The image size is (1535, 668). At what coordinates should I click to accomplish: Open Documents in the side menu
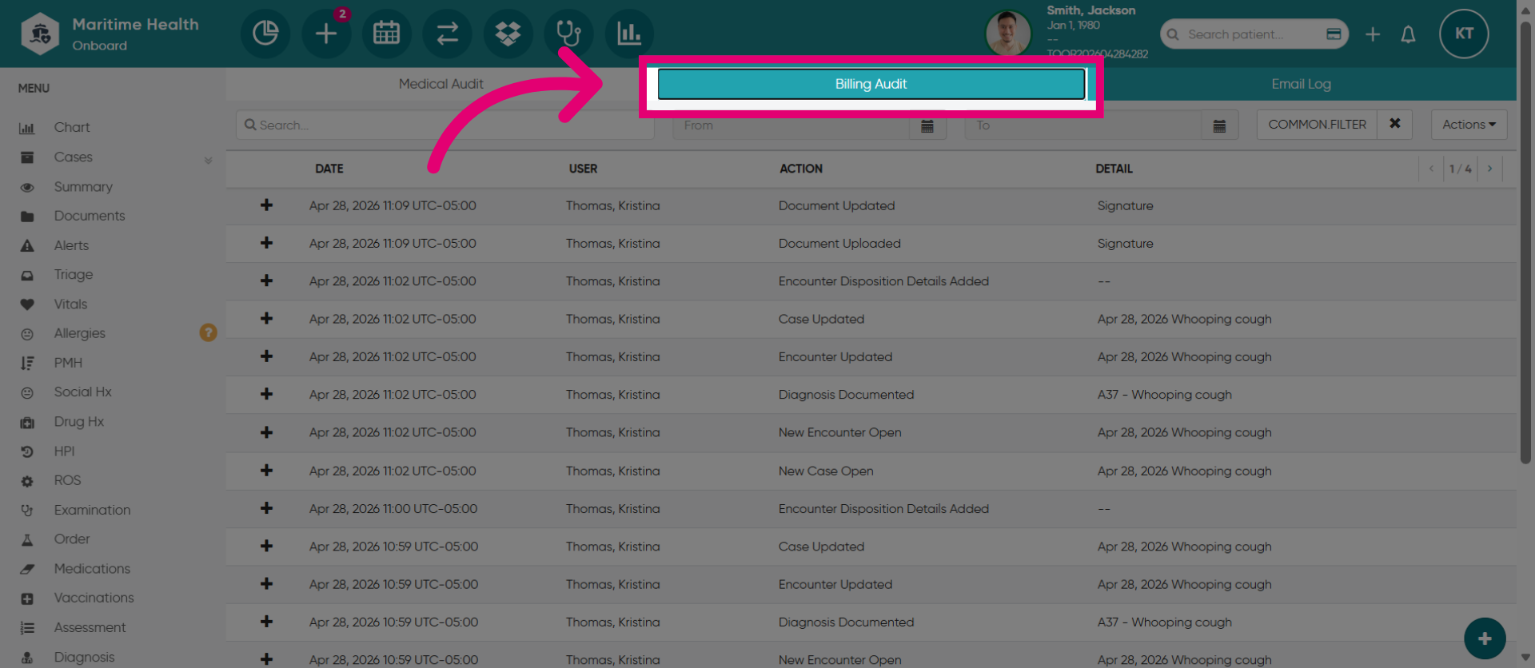[x=90, y=216]
